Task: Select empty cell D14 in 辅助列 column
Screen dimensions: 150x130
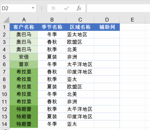Action: pos(107,124)
